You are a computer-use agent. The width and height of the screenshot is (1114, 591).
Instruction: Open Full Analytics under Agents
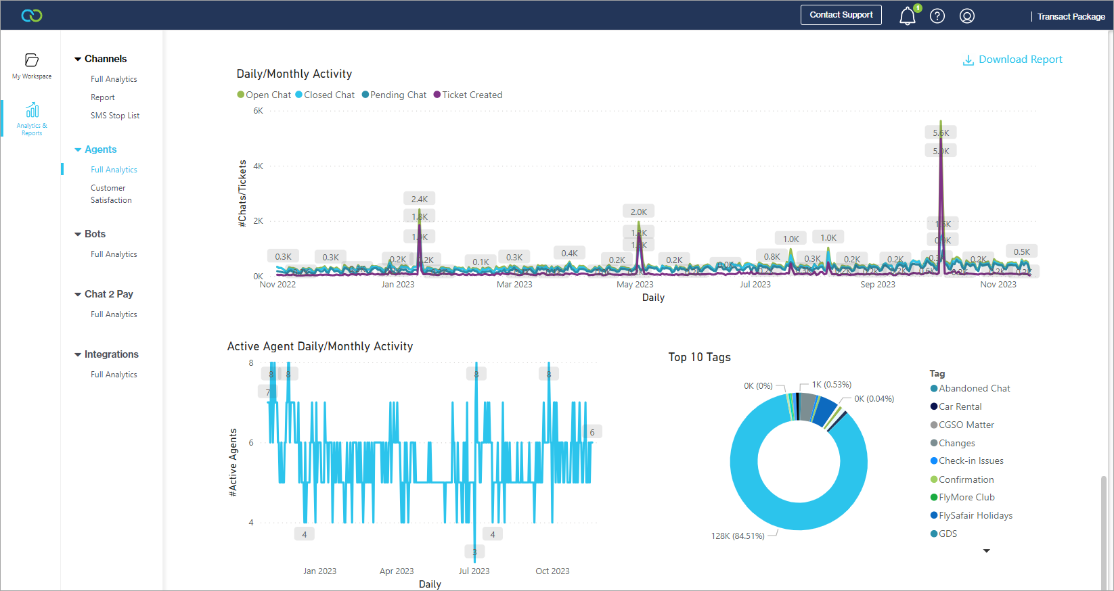coord(114,170)
